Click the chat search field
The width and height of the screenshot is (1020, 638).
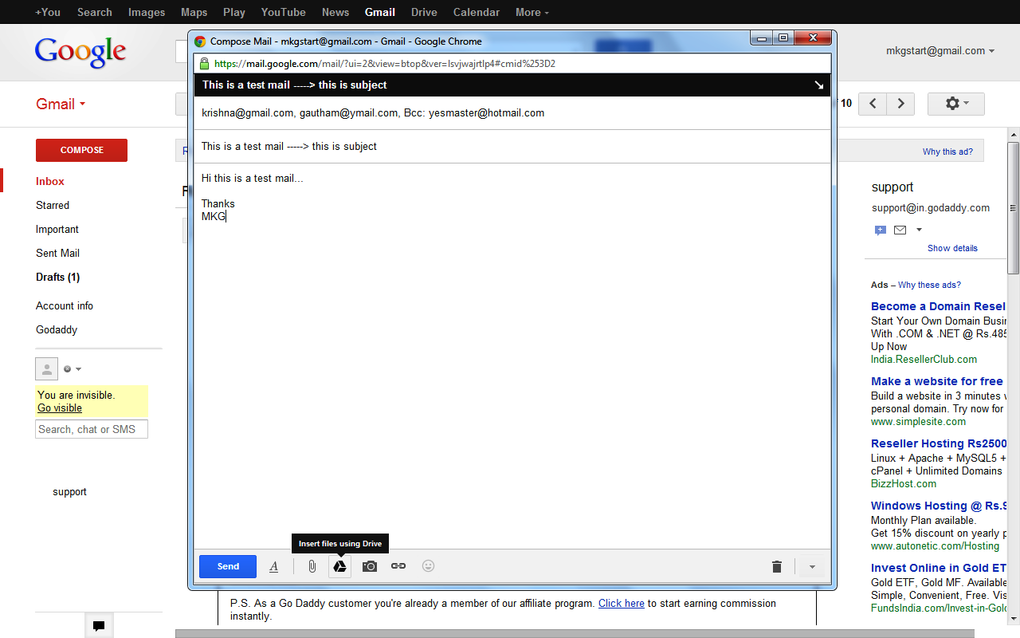[91, 429]
